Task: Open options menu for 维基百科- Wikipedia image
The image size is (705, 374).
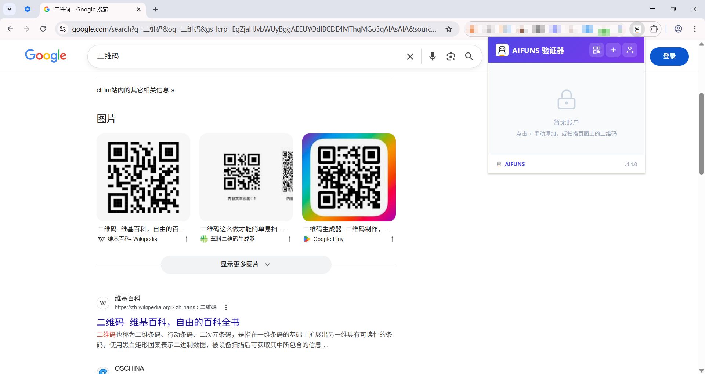Action: tap(187, 239)
